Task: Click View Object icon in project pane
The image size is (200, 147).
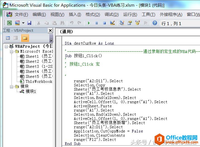Action: point(16,38)
